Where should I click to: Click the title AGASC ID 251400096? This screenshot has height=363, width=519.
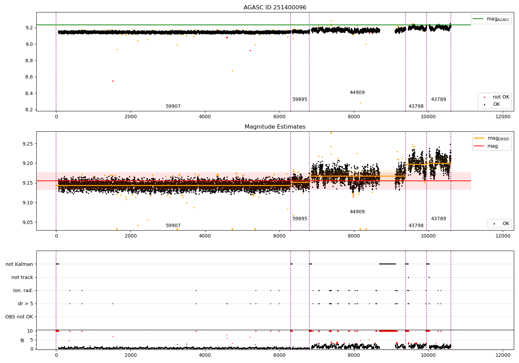tap(275, 8)
